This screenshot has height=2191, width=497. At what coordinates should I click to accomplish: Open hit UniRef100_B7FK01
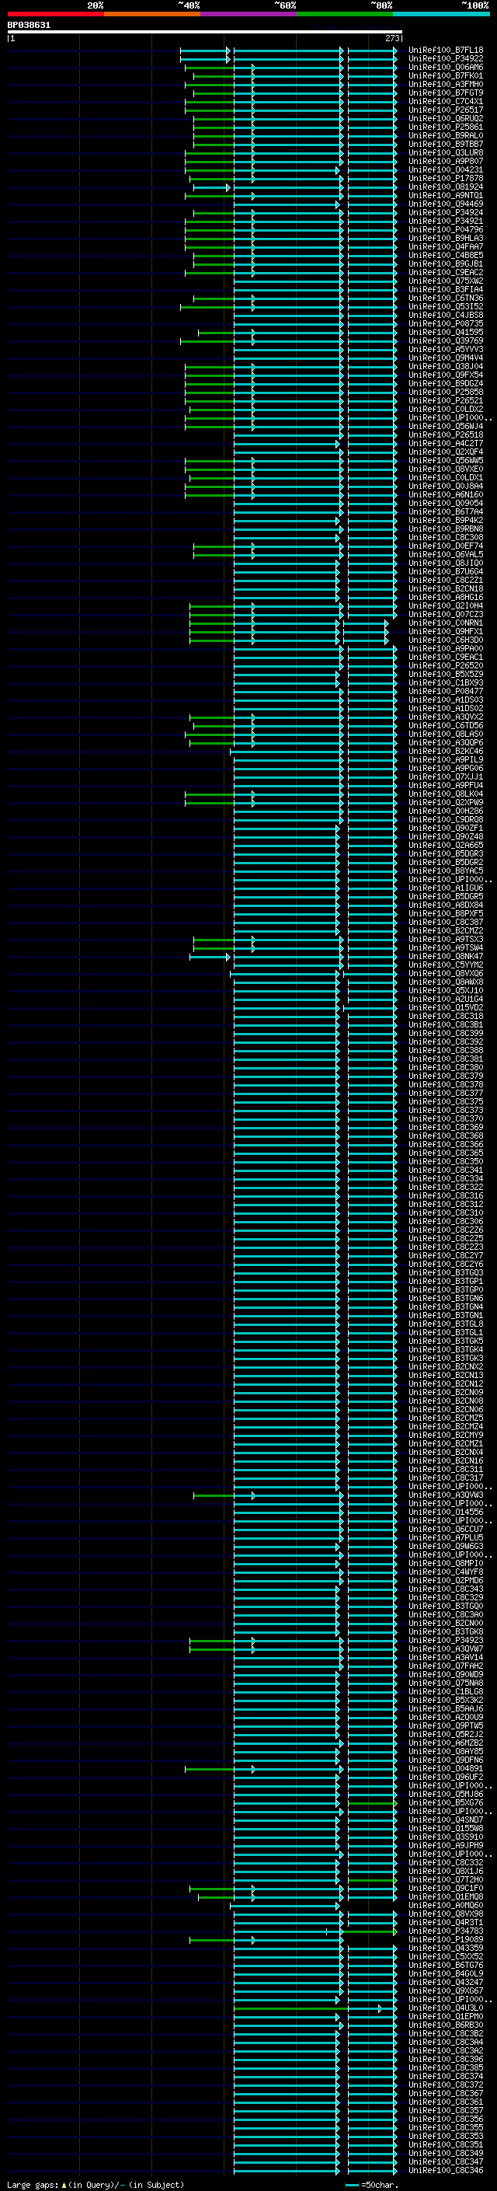[445, 75]
